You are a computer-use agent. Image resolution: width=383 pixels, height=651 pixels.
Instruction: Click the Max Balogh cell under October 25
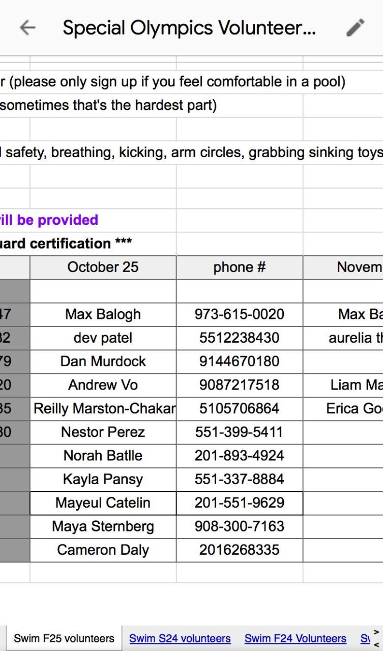[103, 314]
